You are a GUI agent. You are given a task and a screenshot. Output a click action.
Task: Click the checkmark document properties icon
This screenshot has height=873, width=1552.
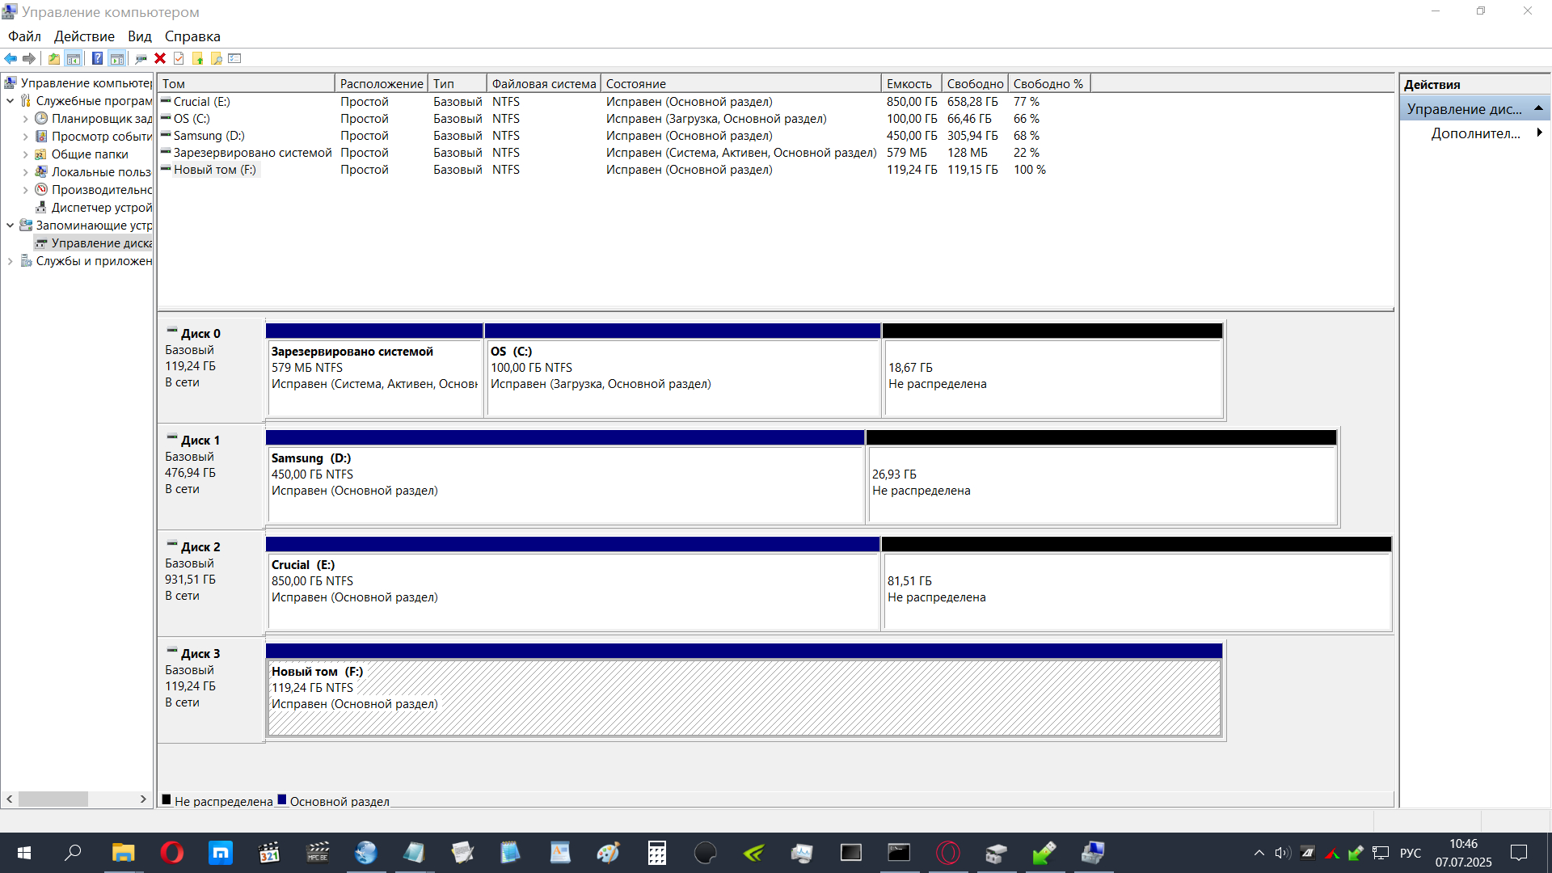179,58
